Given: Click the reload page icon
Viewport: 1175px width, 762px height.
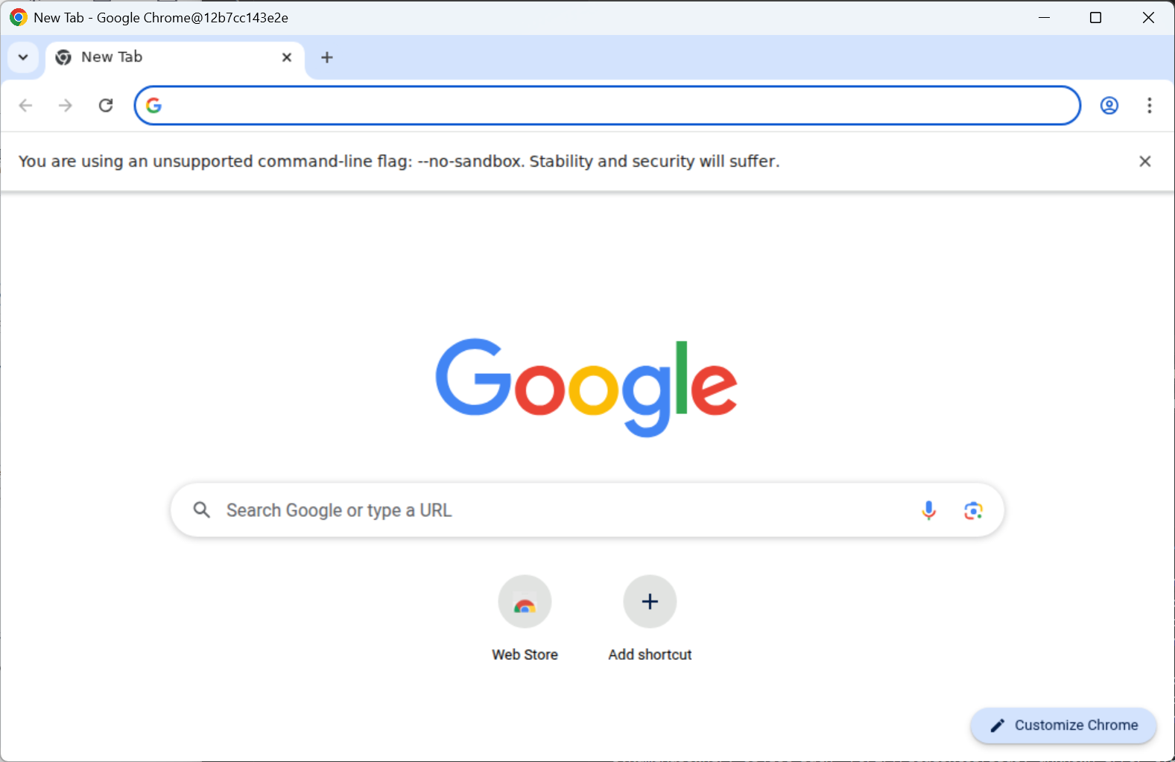Looking at the screenshot, I should 106,105.
